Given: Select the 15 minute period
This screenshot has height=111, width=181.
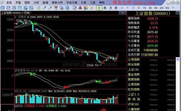Looking at the screenshot, I should [144, 8].
